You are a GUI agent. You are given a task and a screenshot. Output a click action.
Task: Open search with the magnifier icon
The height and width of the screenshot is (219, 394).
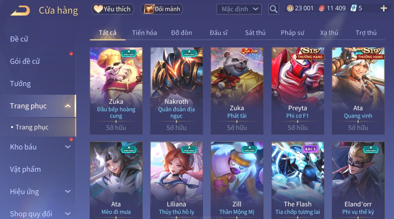274,9
